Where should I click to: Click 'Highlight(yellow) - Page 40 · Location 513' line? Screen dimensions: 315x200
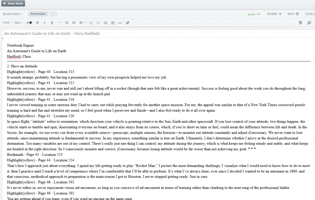[x=40, y=72]
